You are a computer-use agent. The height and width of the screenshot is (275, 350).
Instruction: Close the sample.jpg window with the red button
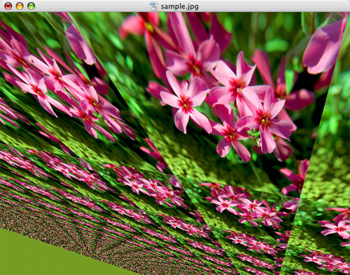8,6
